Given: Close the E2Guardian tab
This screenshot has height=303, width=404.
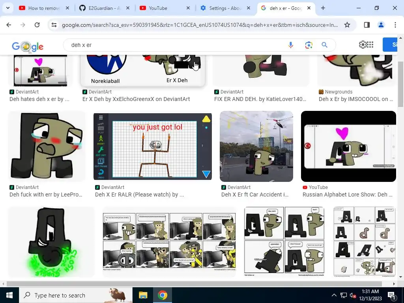Looking at the screenshot, I should 128,8.
